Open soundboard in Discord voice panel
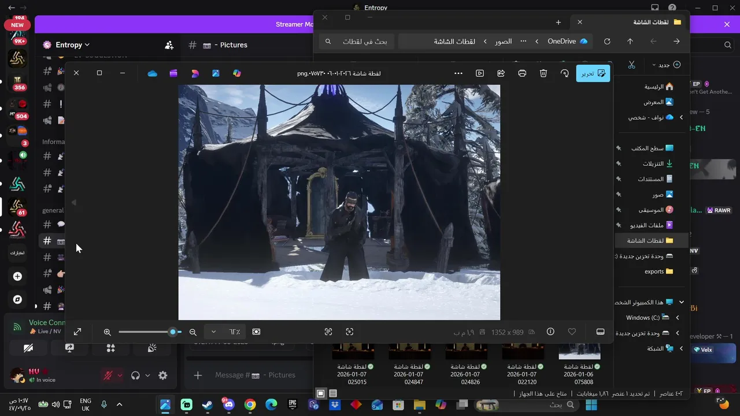The width and height of the screenshot is (740, 416). pyautogui.click(x=152, y=348)
